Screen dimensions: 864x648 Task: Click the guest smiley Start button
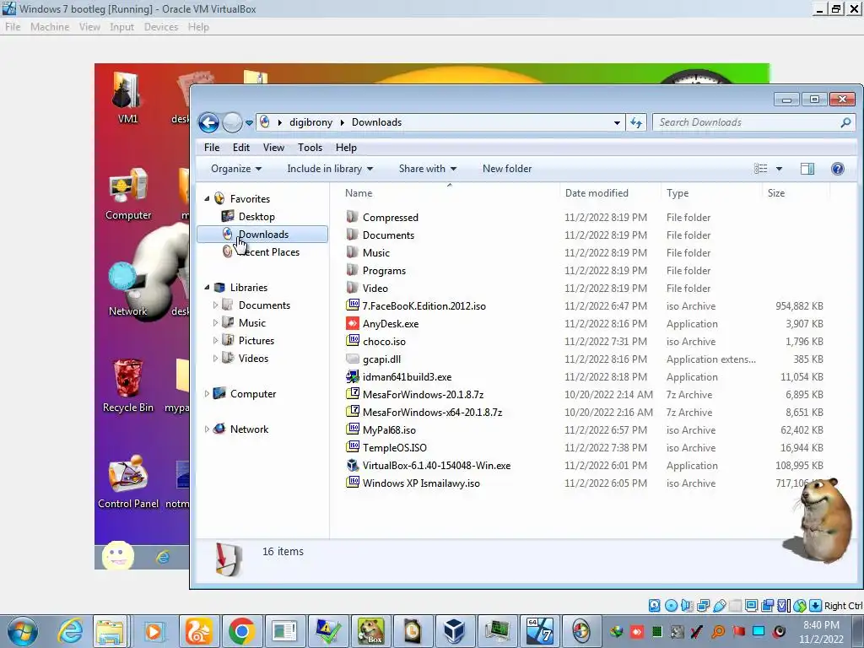point(118,555)
